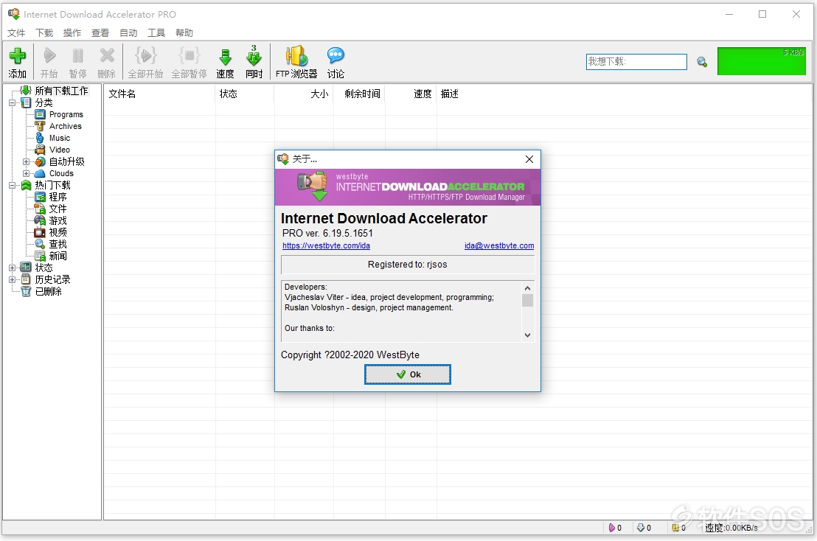The height and width of the screenshot is (541, 817).
Task: Open the 文件 menu
Action: click(16, 33)
